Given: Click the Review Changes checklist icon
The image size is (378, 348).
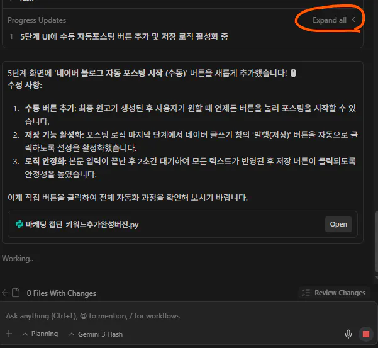Looking at the screenshot, I should coord(306,293).
